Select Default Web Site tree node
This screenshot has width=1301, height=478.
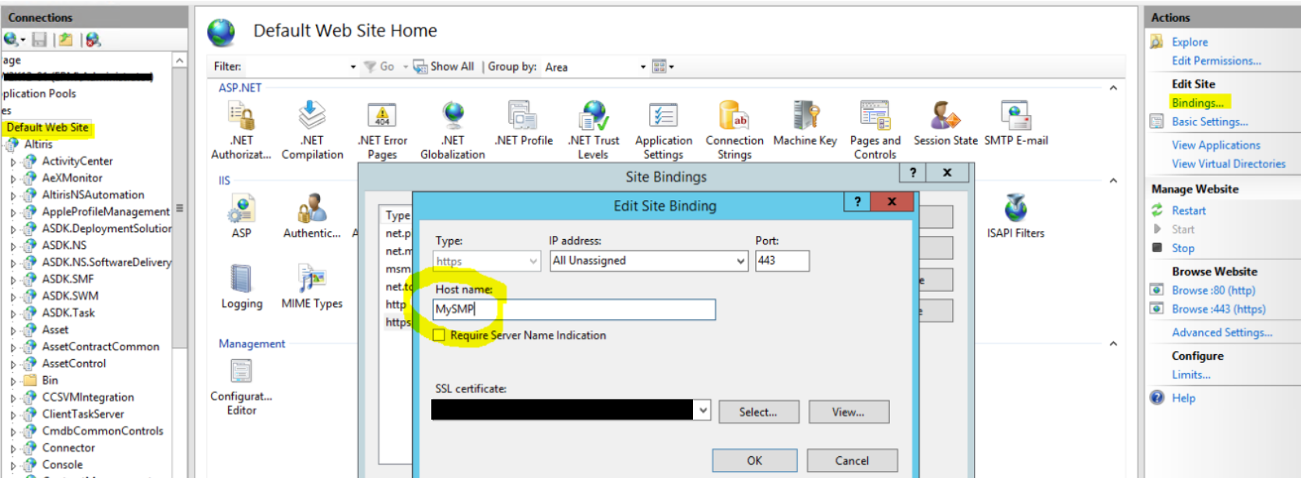pos(47,128)
